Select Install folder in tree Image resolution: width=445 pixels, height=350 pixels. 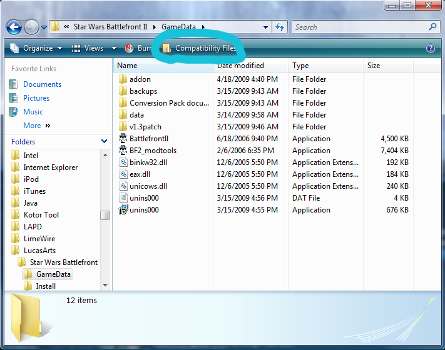tap(46, 286)
